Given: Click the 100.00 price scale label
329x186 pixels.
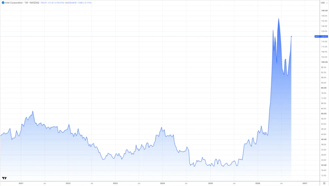Looking at the screenshot, I should point(324,62).
